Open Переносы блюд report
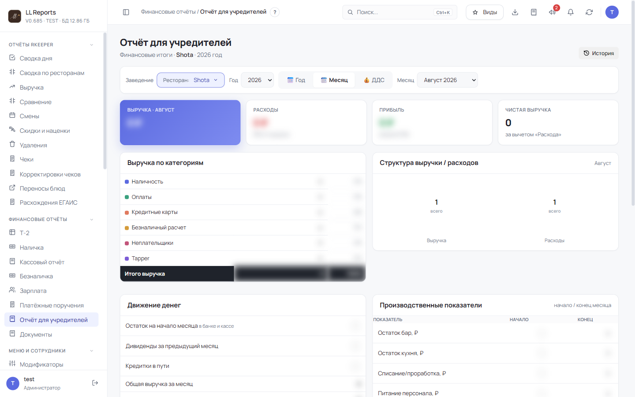 [x=51, y=188]
